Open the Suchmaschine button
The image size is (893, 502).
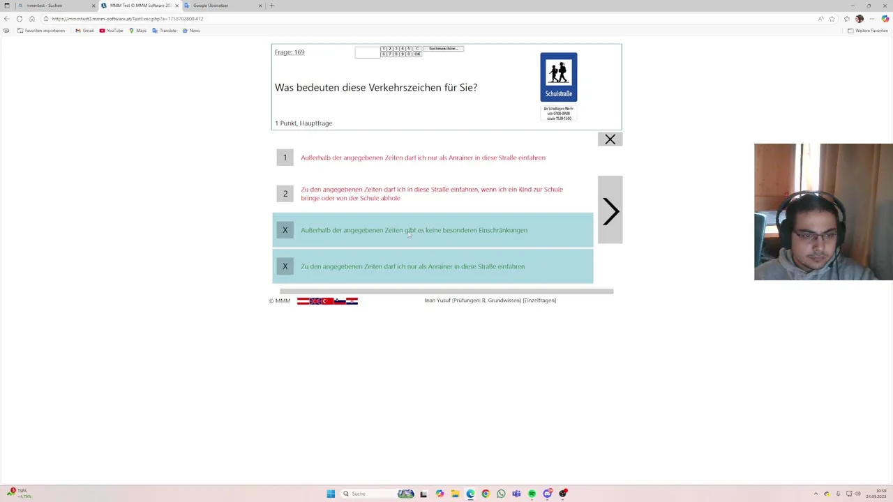pyautogui.click(x=443, y=49)
